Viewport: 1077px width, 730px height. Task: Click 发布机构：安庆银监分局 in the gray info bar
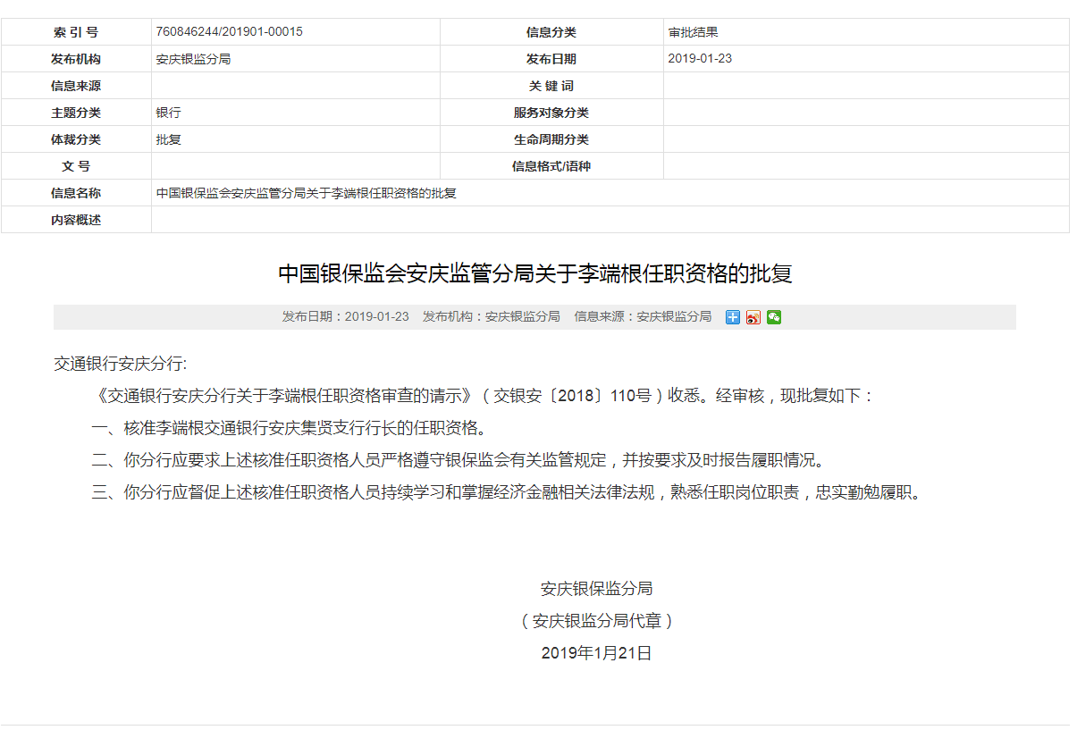[492, 317]
